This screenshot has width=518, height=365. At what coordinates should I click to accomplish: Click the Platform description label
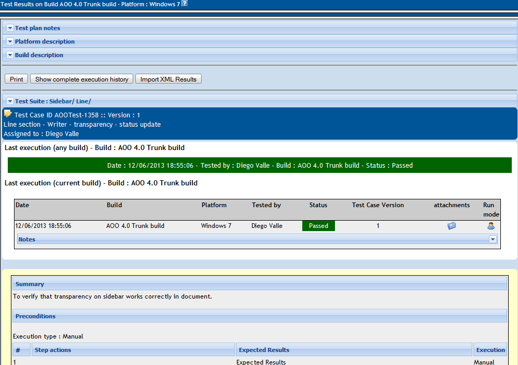(x=45, y=42)
